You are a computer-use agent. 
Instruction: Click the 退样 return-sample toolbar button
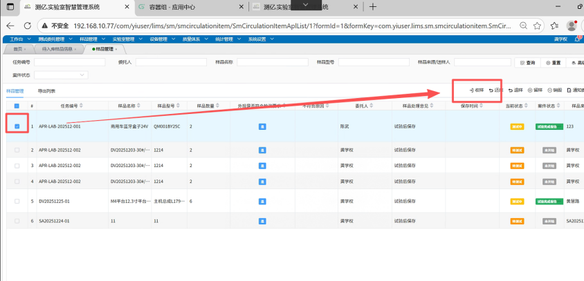(x=515, y=90)
